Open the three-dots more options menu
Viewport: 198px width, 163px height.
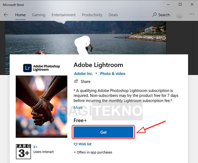coord(192,14)
